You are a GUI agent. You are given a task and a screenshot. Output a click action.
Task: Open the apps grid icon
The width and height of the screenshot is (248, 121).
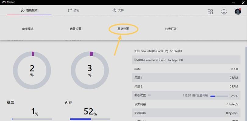point(210,11)
